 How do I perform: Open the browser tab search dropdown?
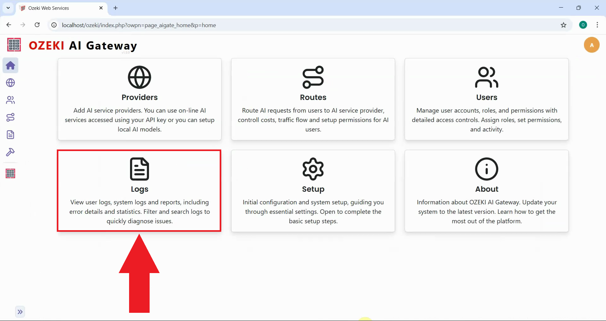coord(8,8)
